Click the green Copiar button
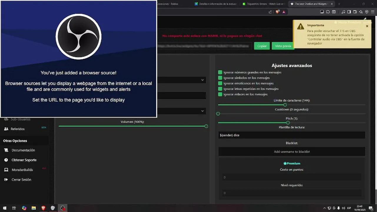 (x=262, y=46)
